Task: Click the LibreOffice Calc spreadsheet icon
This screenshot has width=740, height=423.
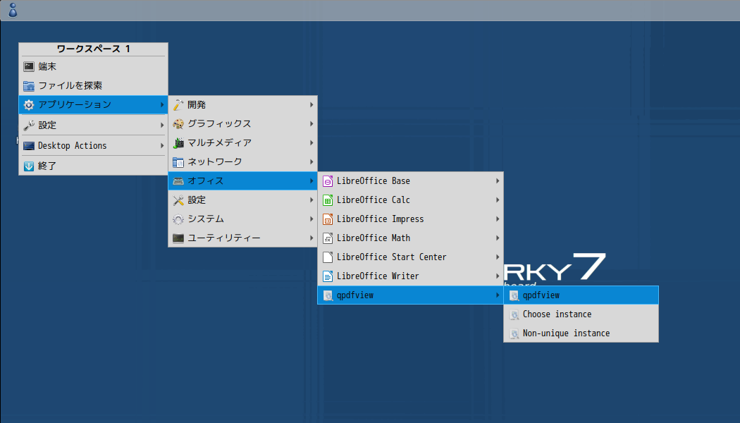Action: point(328,200)
